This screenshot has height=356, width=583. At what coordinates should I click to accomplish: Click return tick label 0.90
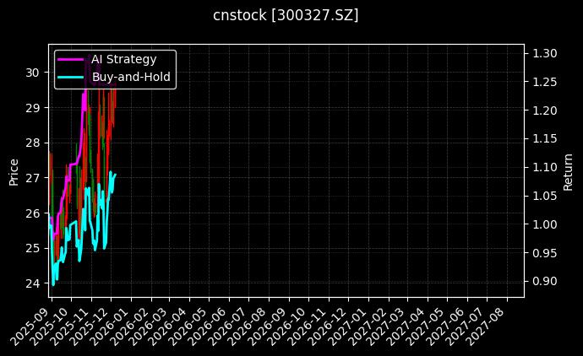(545, 282)
